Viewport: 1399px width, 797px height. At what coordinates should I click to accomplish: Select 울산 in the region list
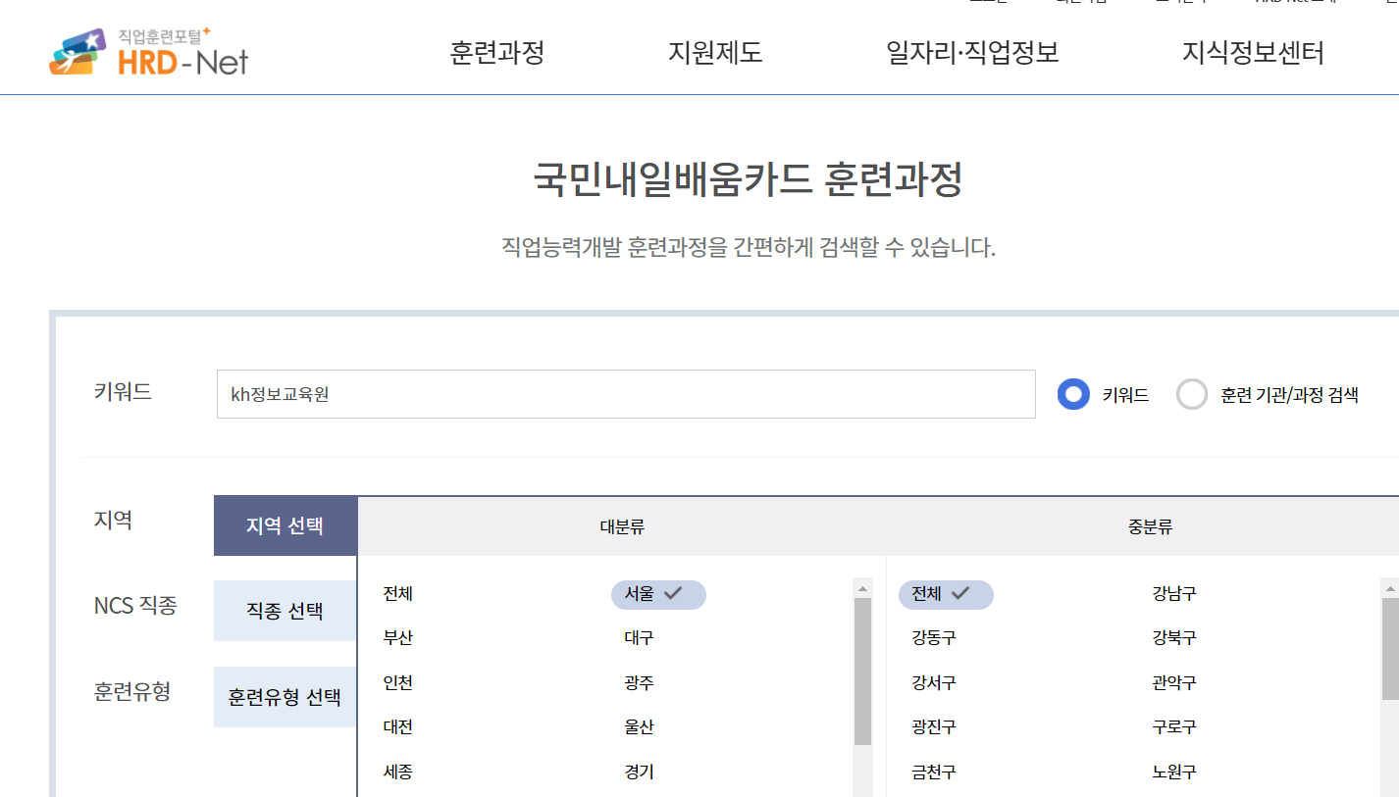click(x=639, y=727)
